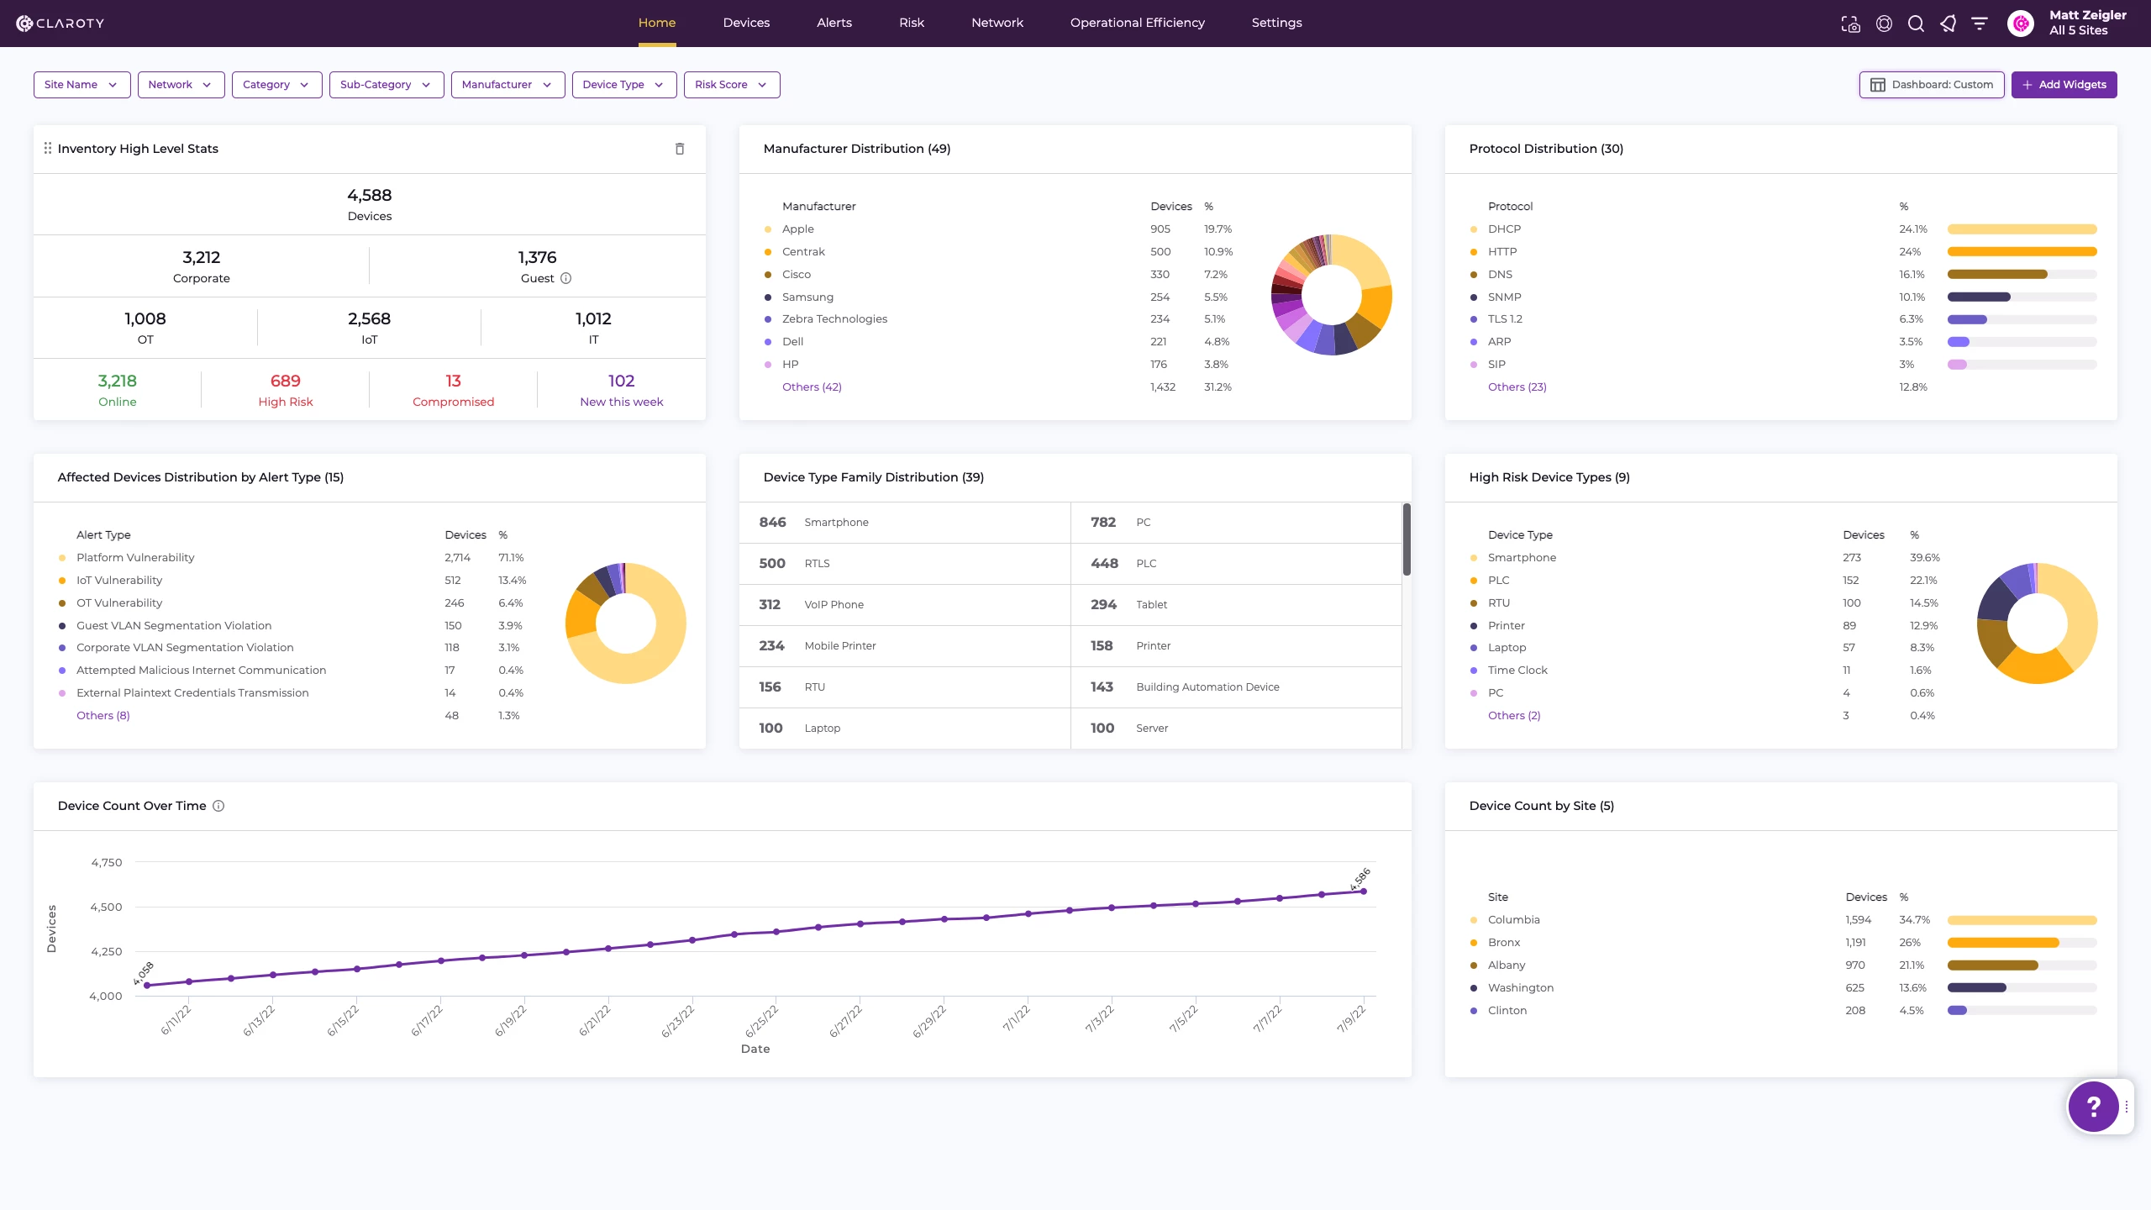Open the lifebuoy support icon

[x=1884, y=24]
